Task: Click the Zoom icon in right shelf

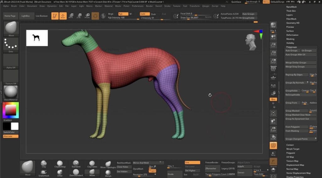Action: coord(273,45)
